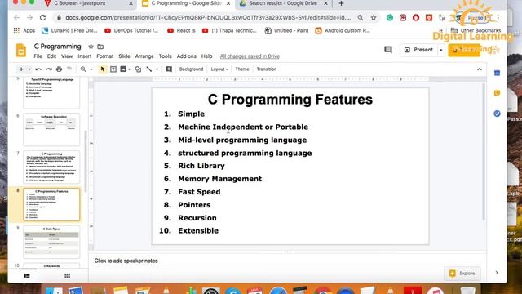Click address bar zoom search icon
The height and width of the screenshot is (294, 522).
pyautogui.click(x=361, y=18)
